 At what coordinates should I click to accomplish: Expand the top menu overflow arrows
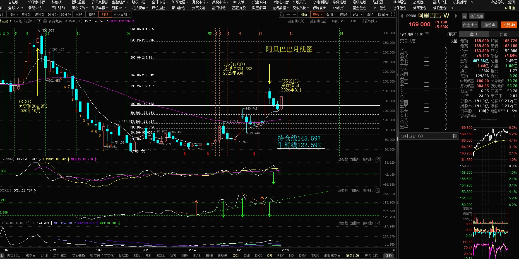coord(472,2)
